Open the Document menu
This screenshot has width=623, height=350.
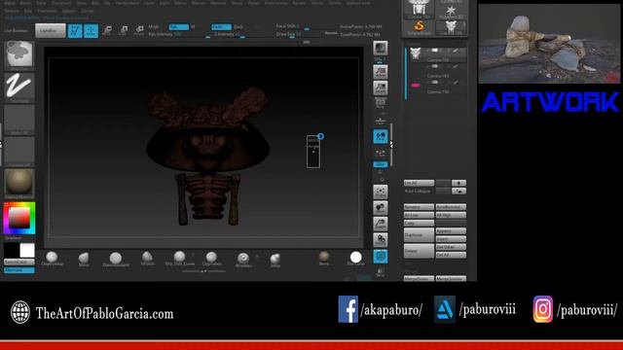click(61, 3)
